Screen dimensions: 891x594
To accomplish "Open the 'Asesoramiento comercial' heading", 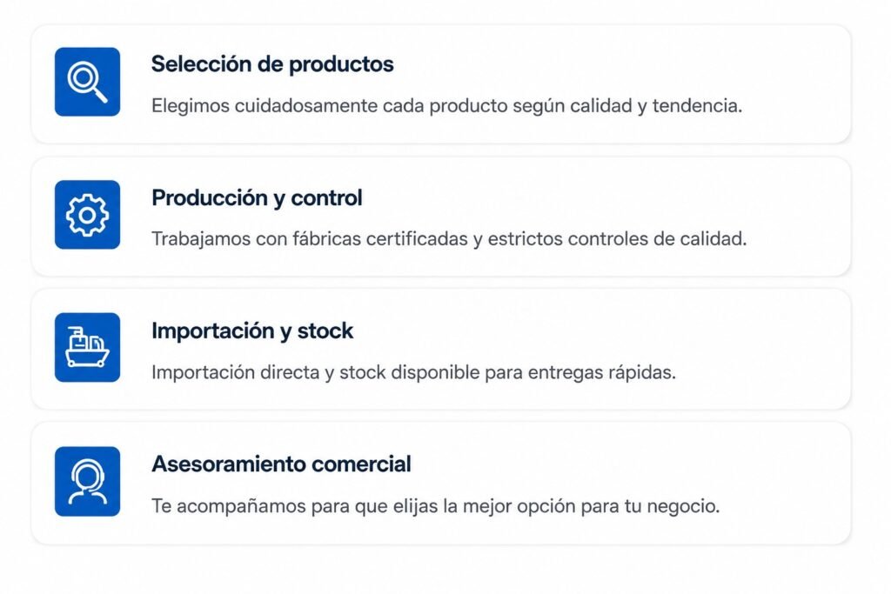I will coord(281,464).
